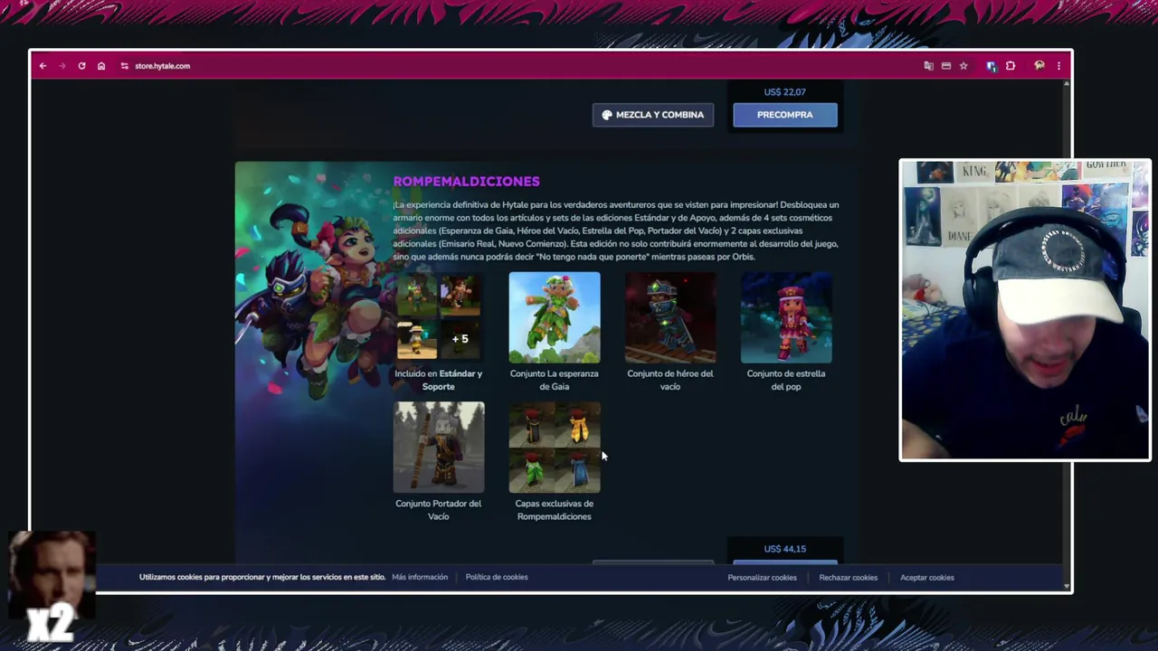
Task: Select the US$ 22,07 price text
Action: point(784,92)
